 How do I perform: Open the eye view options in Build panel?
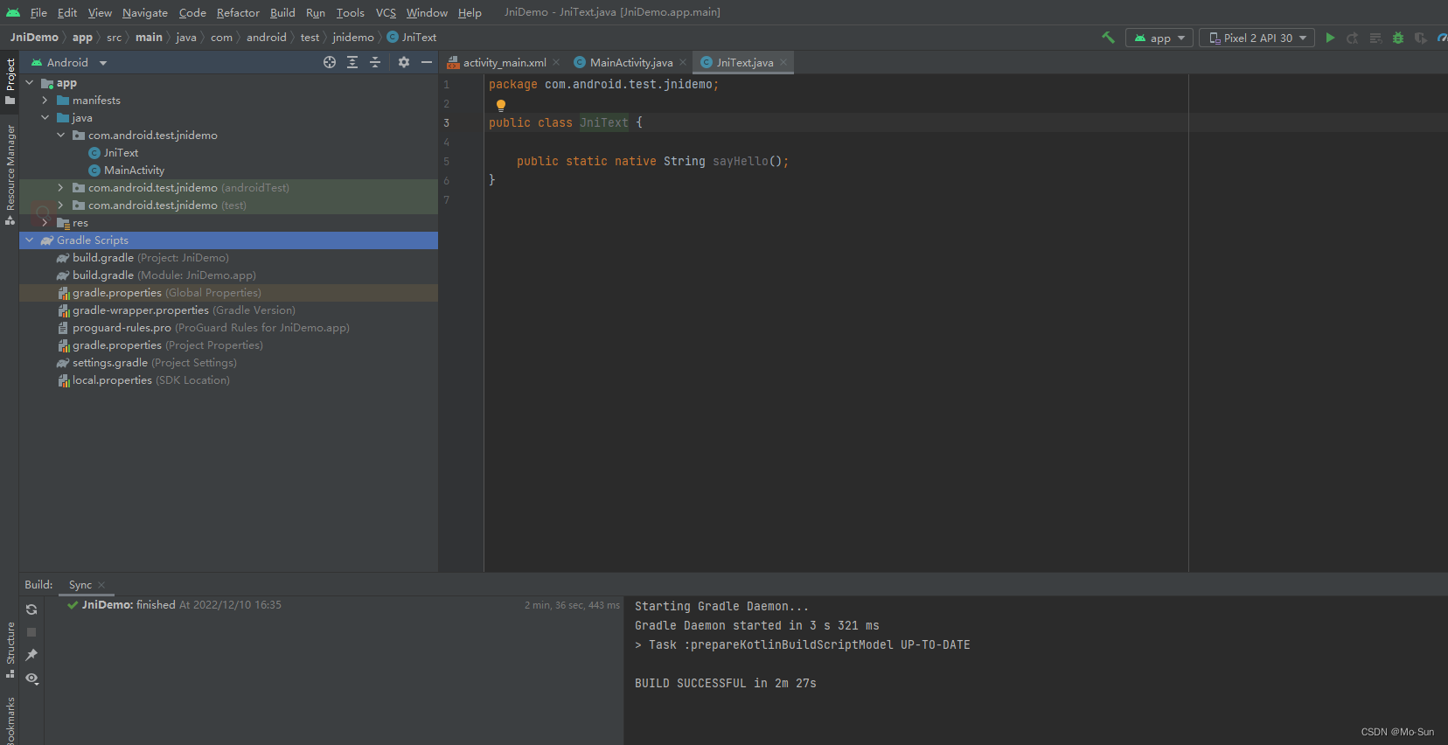coord(31,679)
